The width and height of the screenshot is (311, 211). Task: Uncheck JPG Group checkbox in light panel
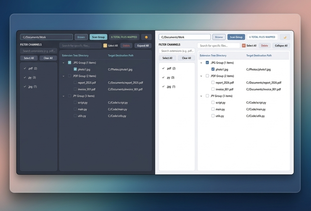tap(207, 62)
